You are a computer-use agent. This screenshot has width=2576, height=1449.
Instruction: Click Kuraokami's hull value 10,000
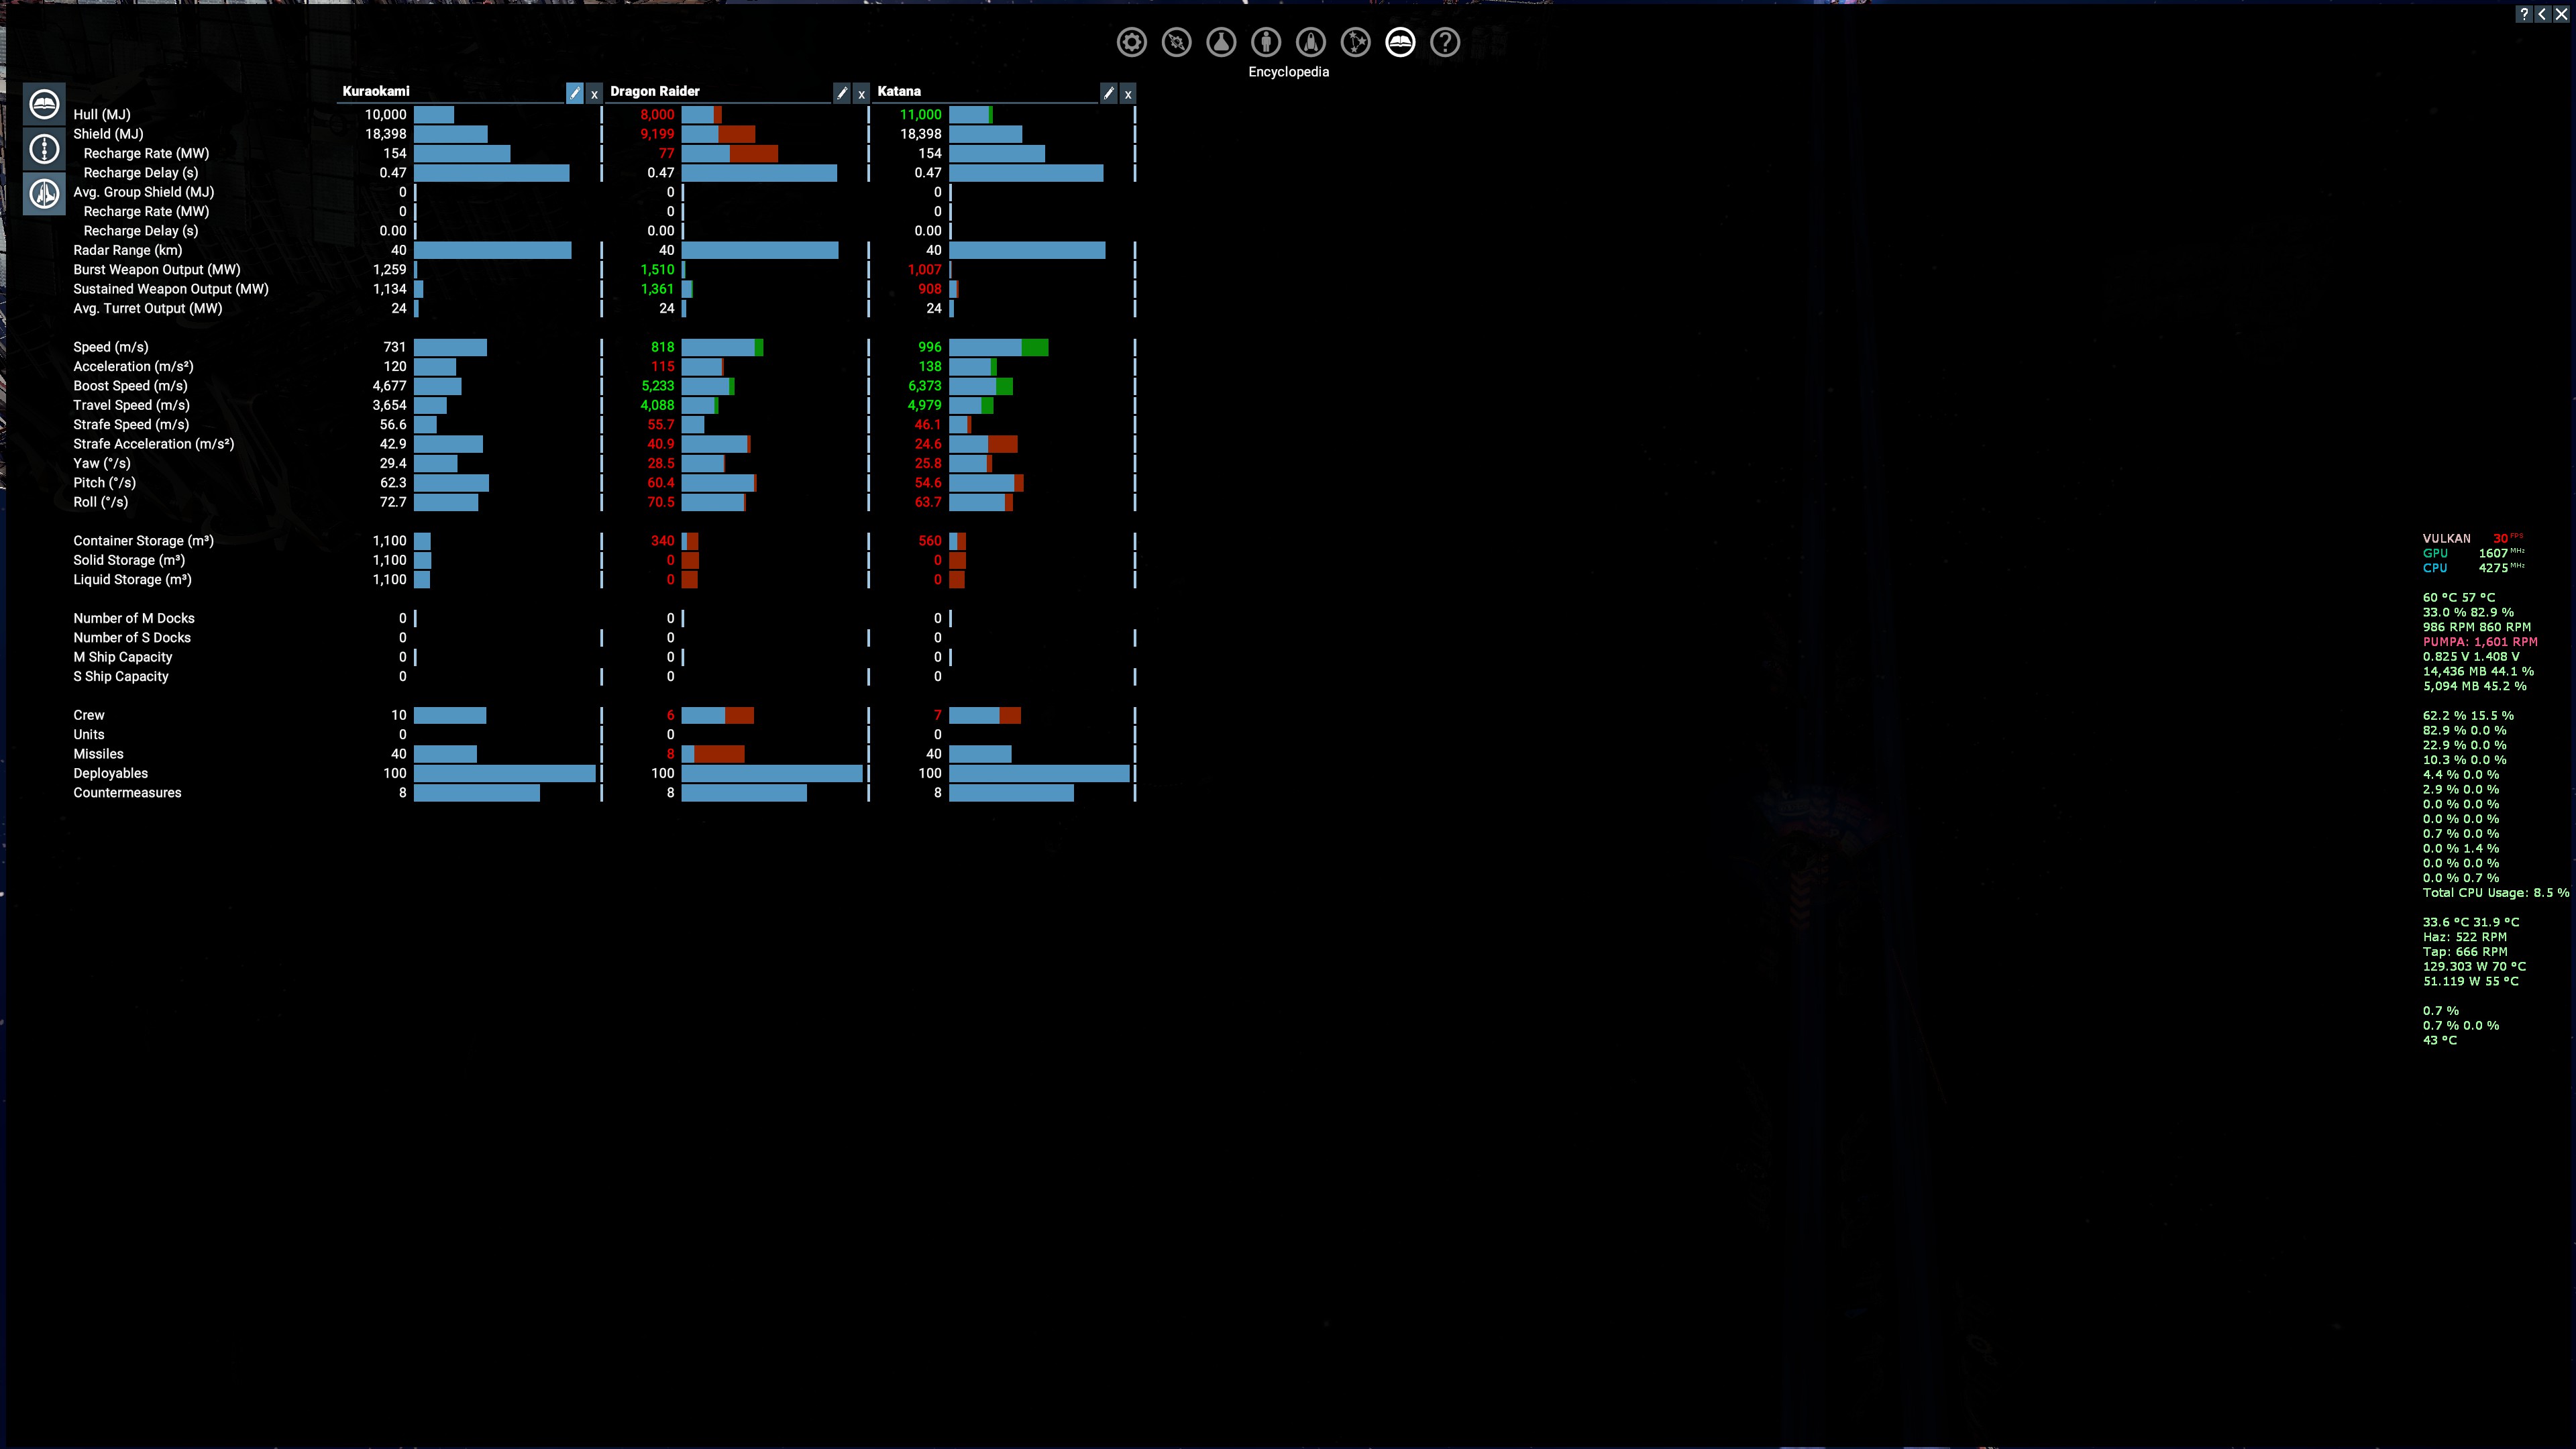pyautogui.click(x=386, y=115)
